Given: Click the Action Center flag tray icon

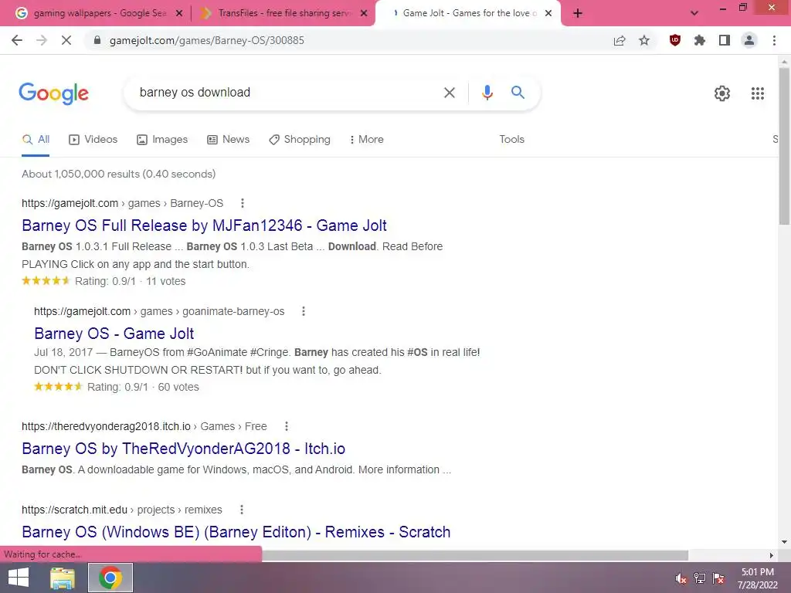Looking at the screenshot, I should (x=718, y=578).
